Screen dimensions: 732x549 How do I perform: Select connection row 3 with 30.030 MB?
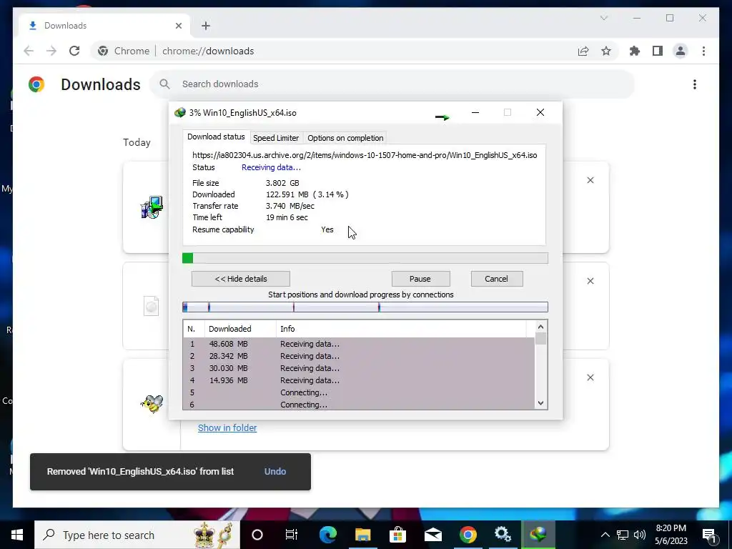point(359,368)
